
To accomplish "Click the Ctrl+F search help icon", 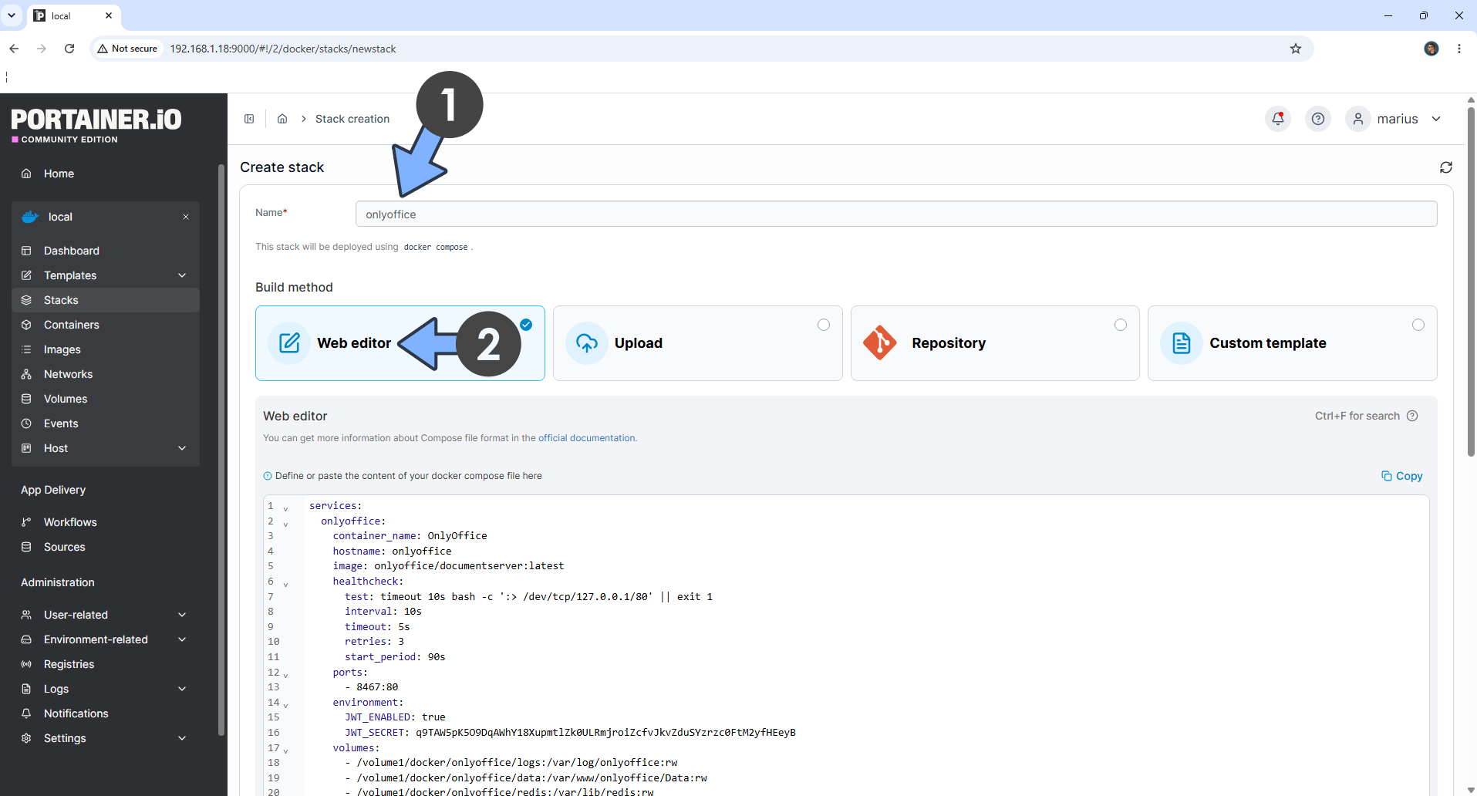I will (x=1412, y=416).
